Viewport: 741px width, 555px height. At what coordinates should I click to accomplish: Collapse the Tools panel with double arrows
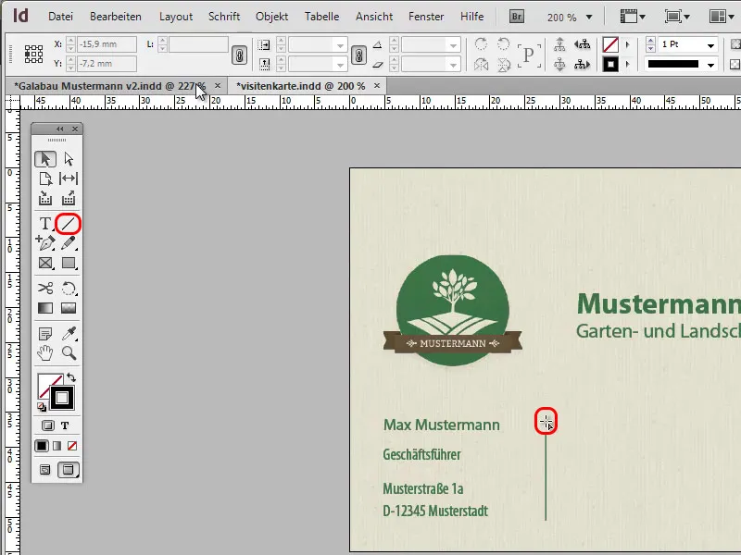click(x=59, y=129)
